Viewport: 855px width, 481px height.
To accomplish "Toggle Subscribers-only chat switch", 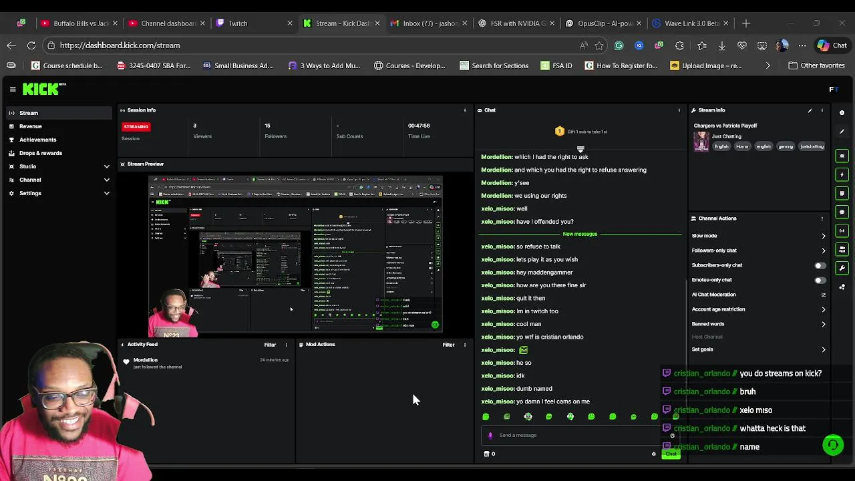I will coord(819,265).
